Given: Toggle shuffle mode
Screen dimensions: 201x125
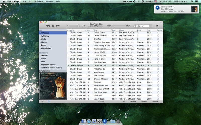Looking at the screenshot, I should pyautogui.click(x=43, y=101).
